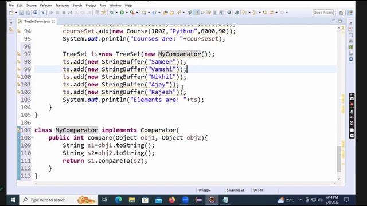Select the TreeSetDemo.java editor tab

click(x=37, y=21)
